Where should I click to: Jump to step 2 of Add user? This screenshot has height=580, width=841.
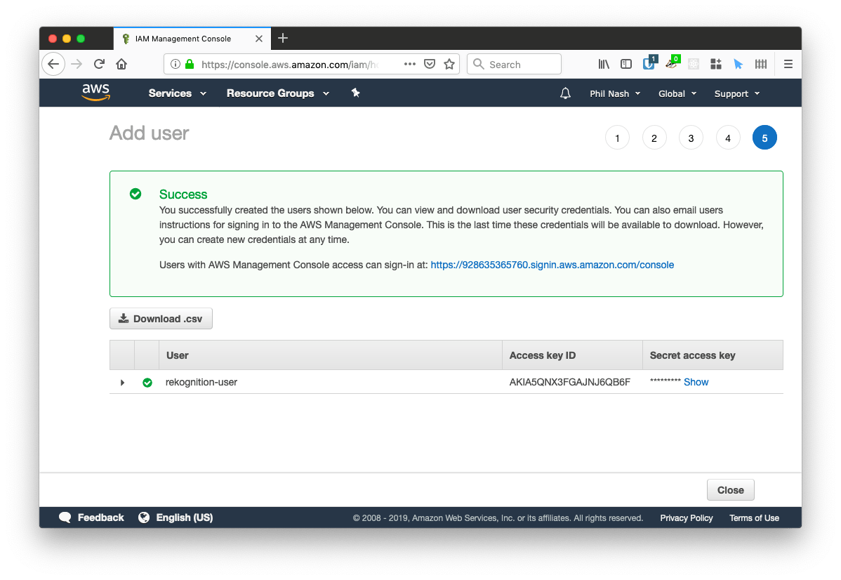654,138
